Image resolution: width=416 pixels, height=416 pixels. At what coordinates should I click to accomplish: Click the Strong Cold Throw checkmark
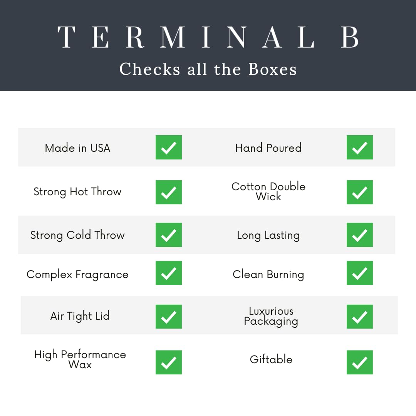168,235
